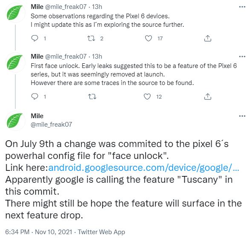
Task: Click the 13h timestamp on the second tweet
Action: (97, 57)
